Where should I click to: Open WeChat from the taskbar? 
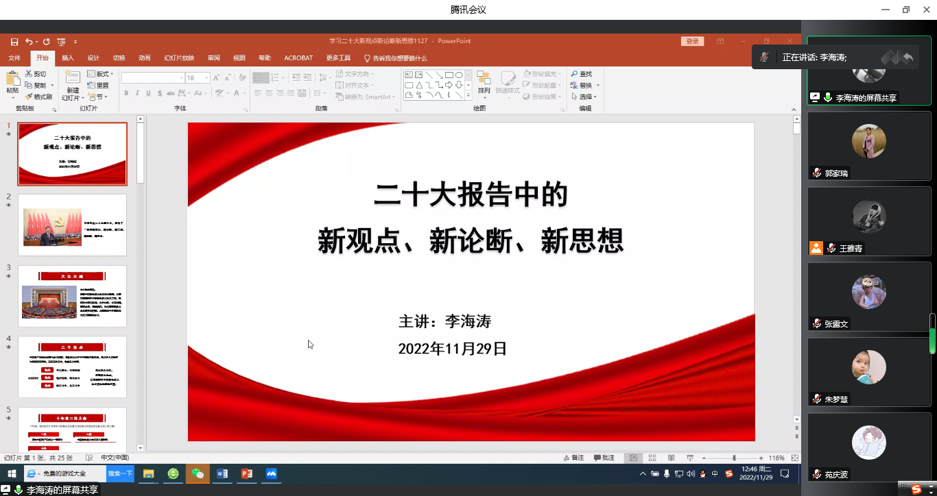tap(198, 473)
